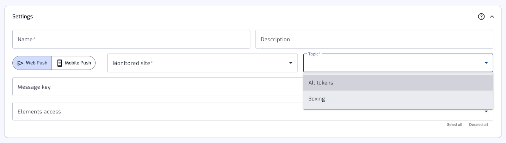The width and height of the screenshot is (506, 143).
Task: Switch to Mobile Push mode
Action: tap(74, 63)
